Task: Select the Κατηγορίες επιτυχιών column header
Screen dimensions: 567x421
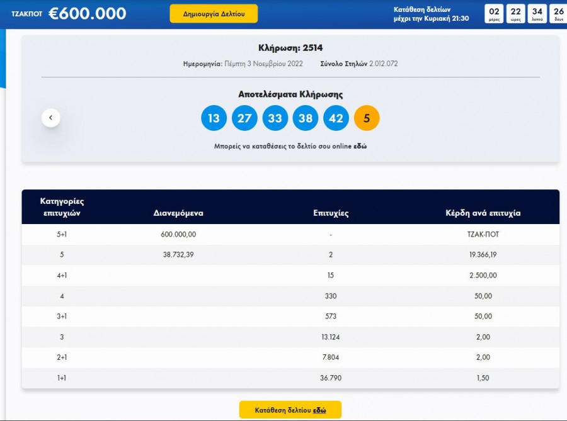Action: tap(62, 207)
